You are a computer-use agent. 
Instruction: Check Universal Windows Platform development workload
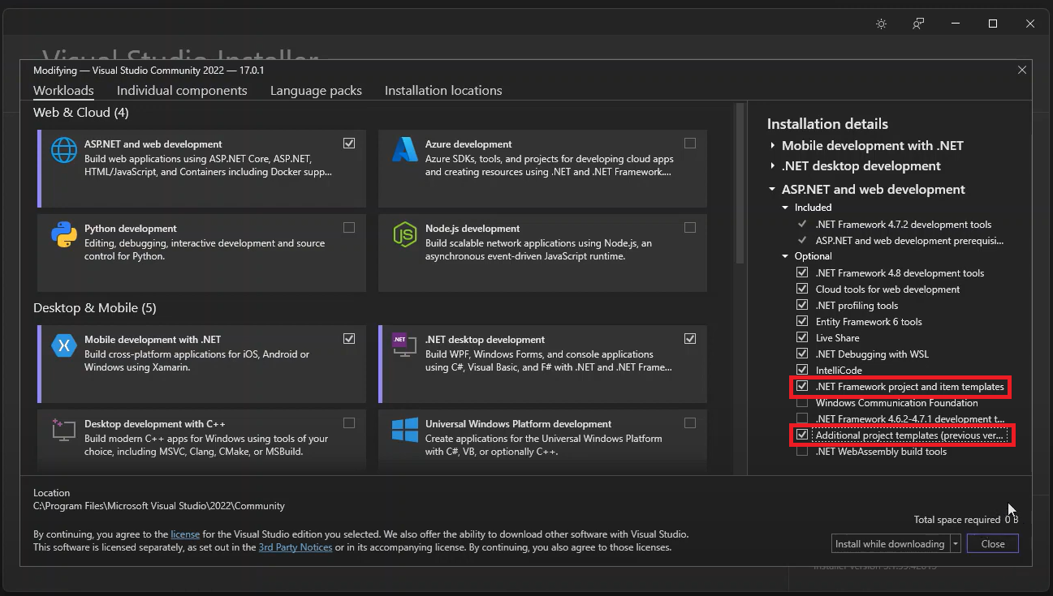pyautogui.click(x=690, y=423)
